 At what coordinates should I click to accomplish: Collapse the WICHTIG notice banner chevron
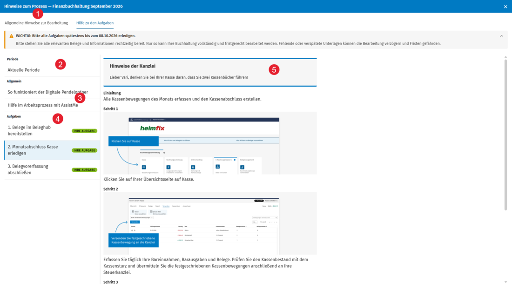click(502, 36)
